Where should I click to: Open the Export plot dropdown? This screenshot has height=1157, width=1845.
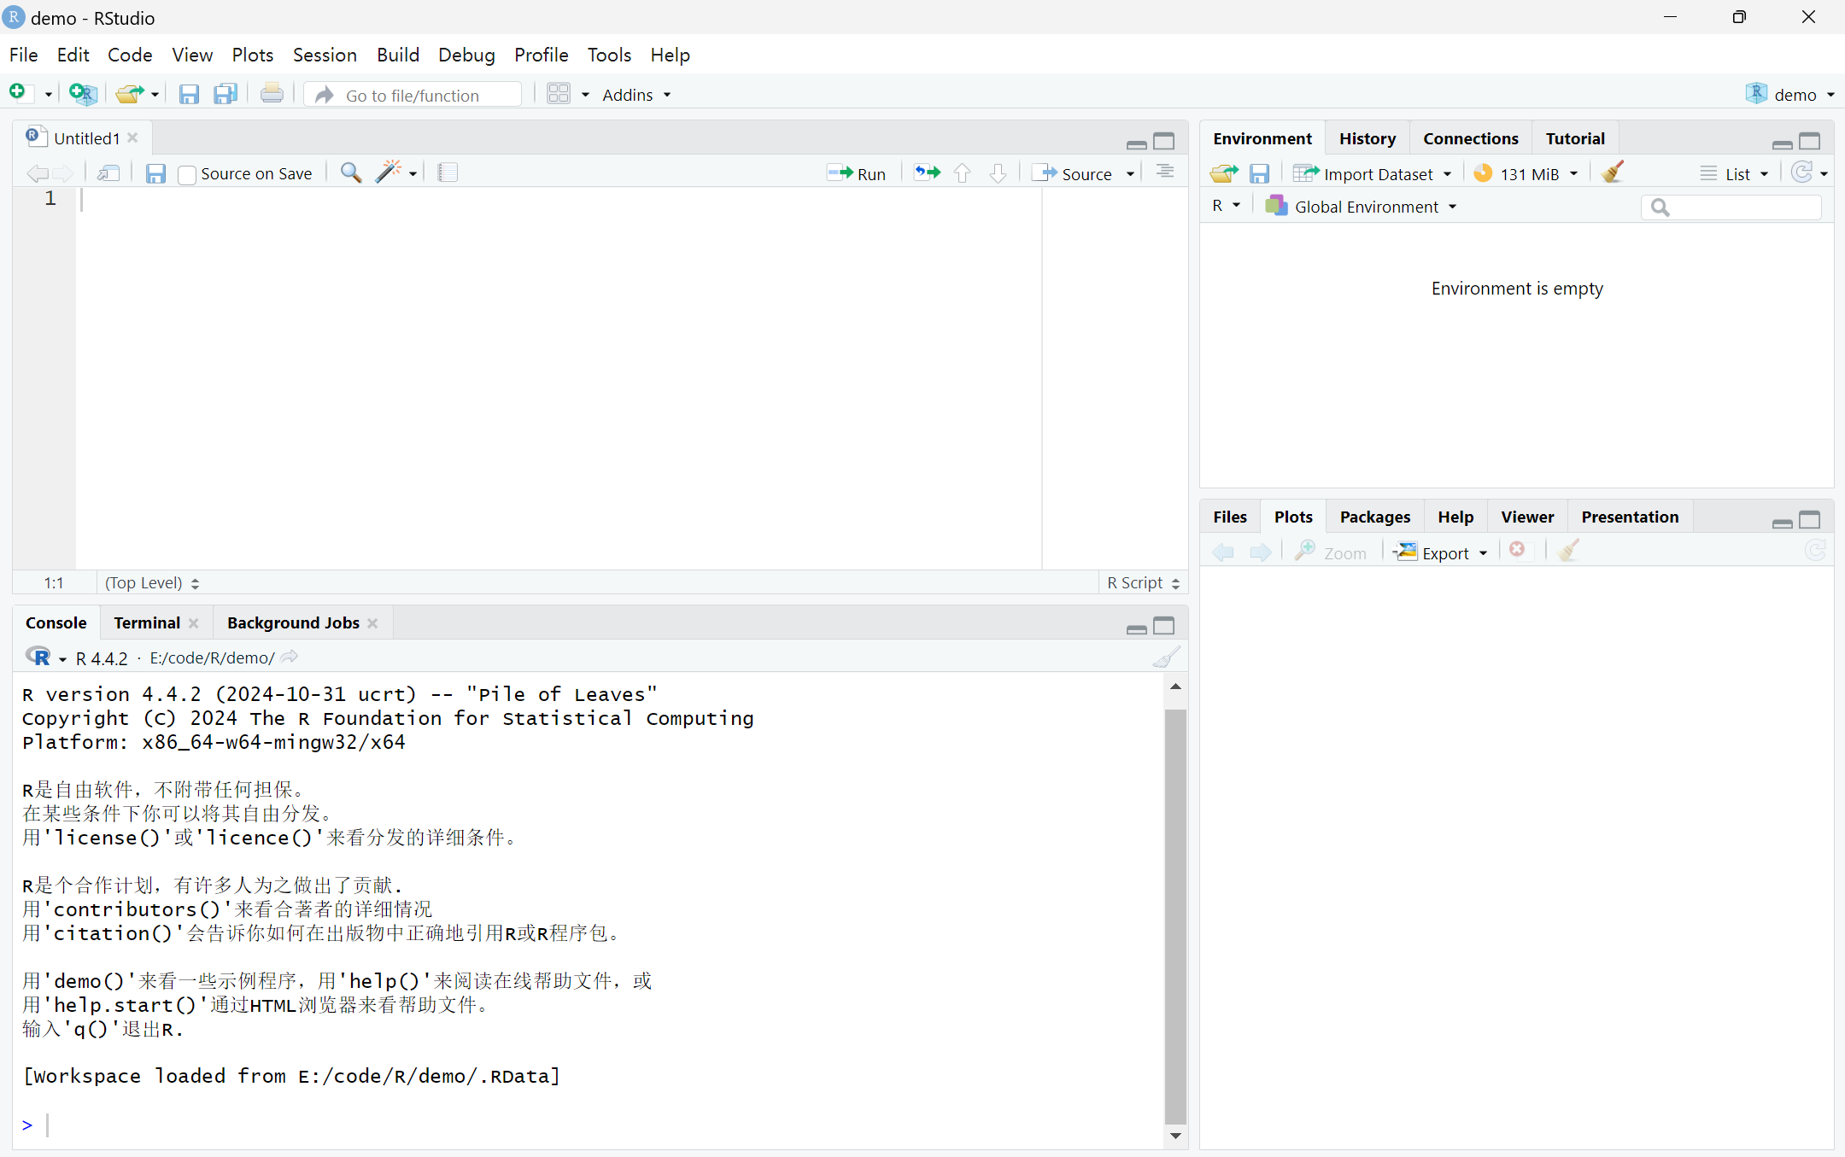(x=1441, y=552)
